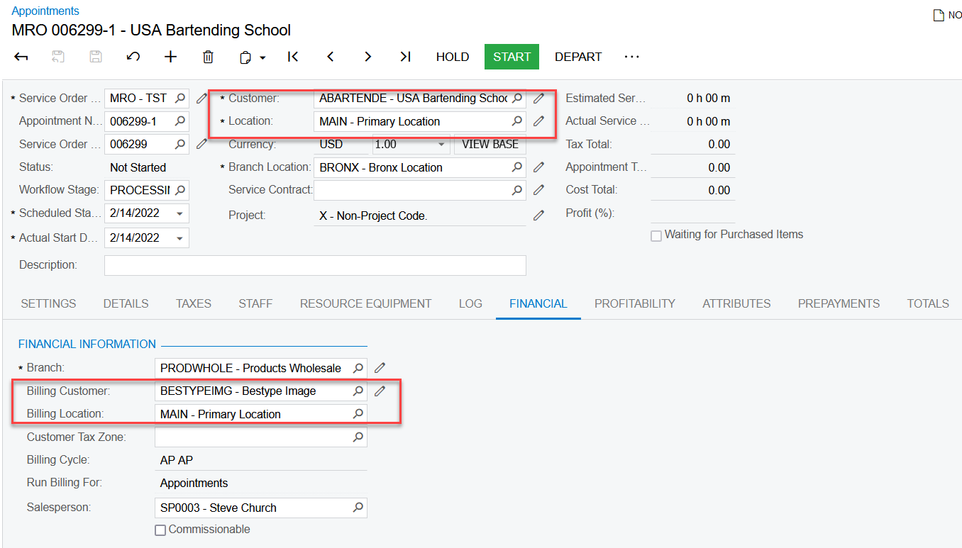Click magnifier in Service Order Type field
The height and width of the screenshot is (548, 962).
pyautogui.click(x=180, y=99)
